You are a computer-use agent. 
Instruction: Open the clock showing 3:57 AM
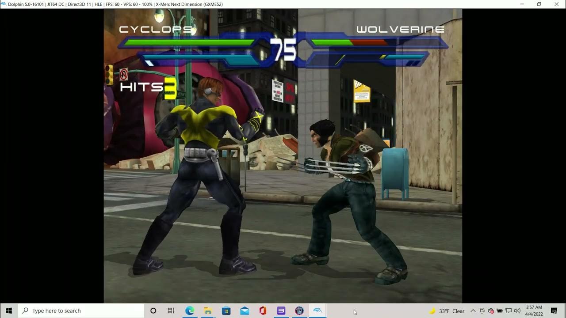point(534,311)
